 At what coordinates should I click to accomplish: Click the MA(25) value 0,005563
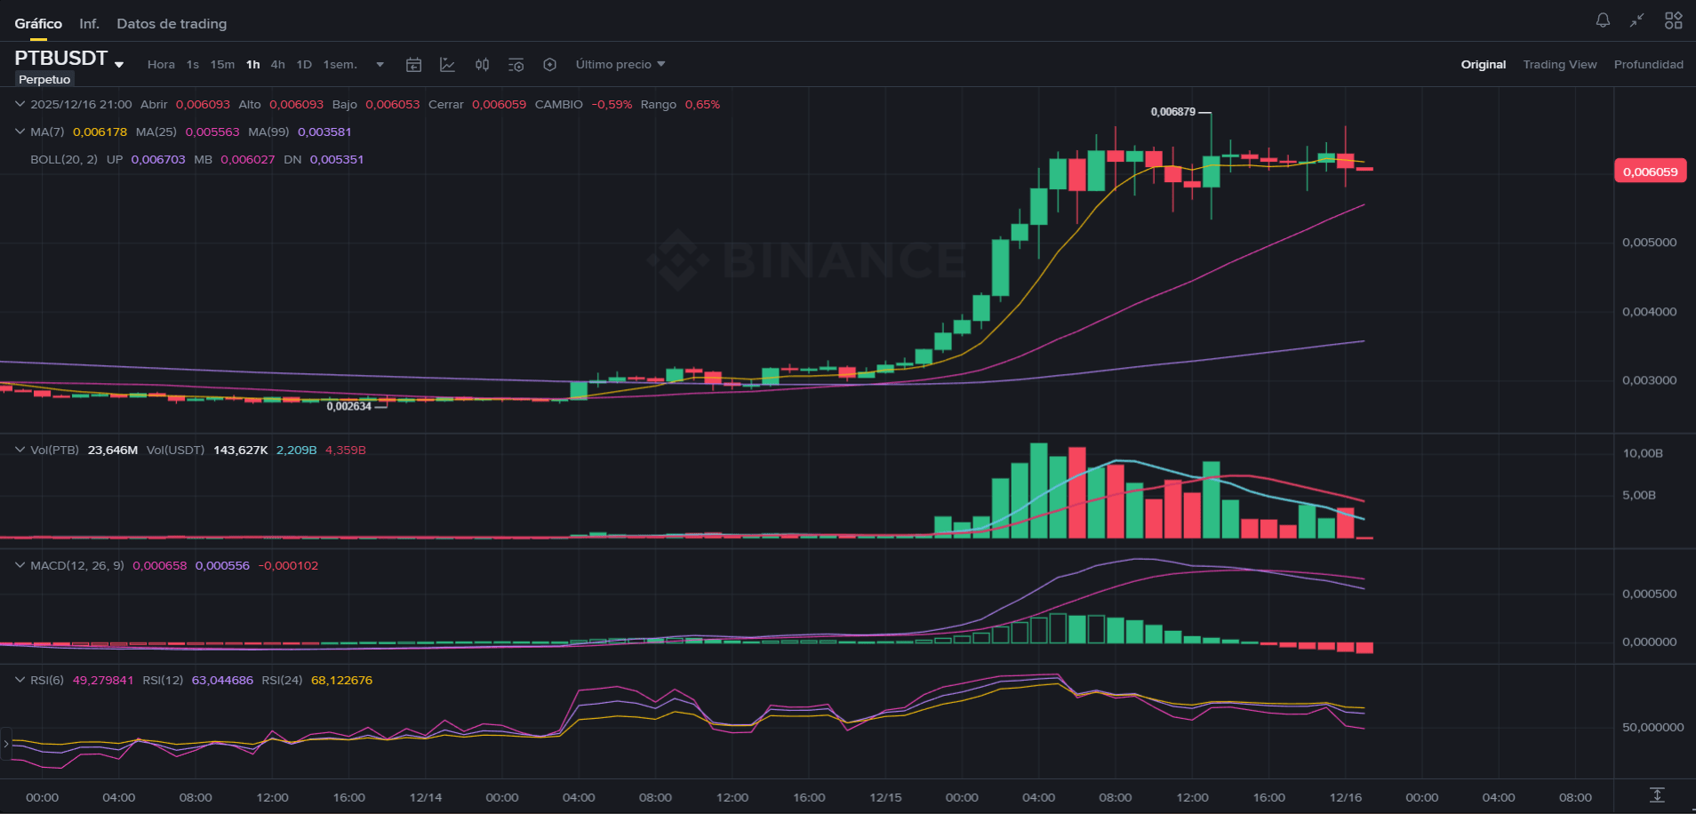click(x=212, y=132)
